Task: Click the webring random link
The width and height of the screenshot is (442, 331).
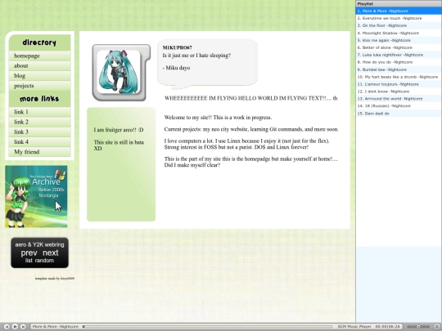Action: coord(44,261)
